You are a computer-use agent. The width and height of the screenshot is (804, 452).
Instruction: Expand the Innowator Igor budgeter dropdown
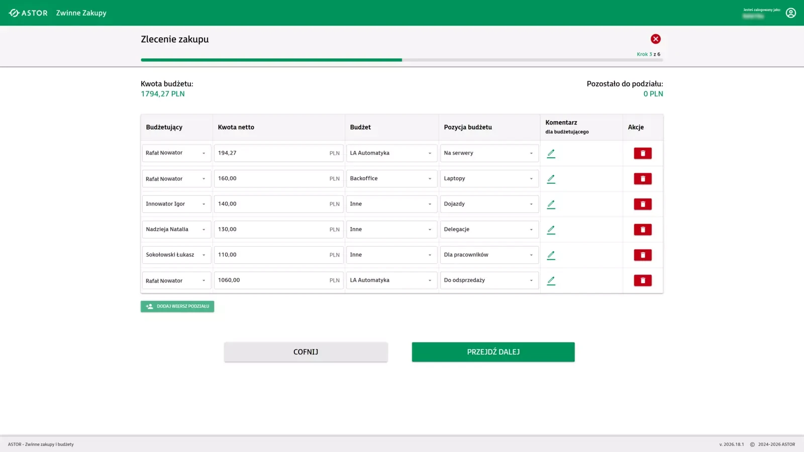click(x=176, y=204)
